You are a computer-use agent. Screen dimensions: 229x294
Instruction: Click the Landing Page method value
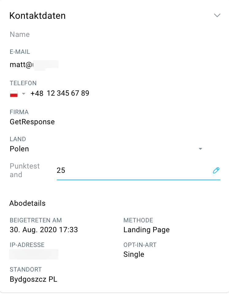tap(146, 230)
